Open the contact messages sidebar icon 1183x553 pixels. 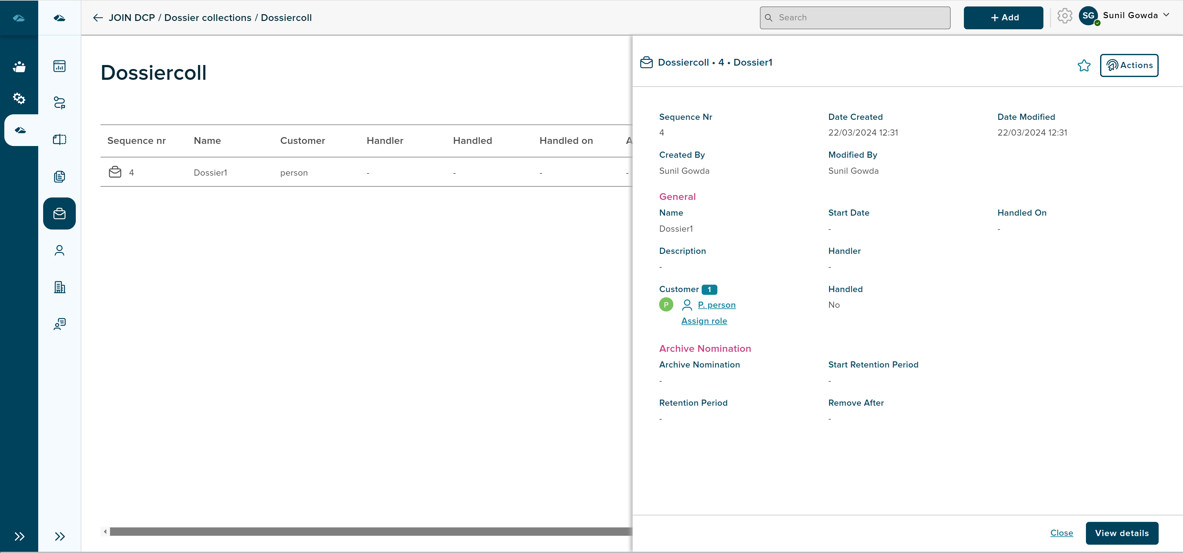click(x=59, y=324)
